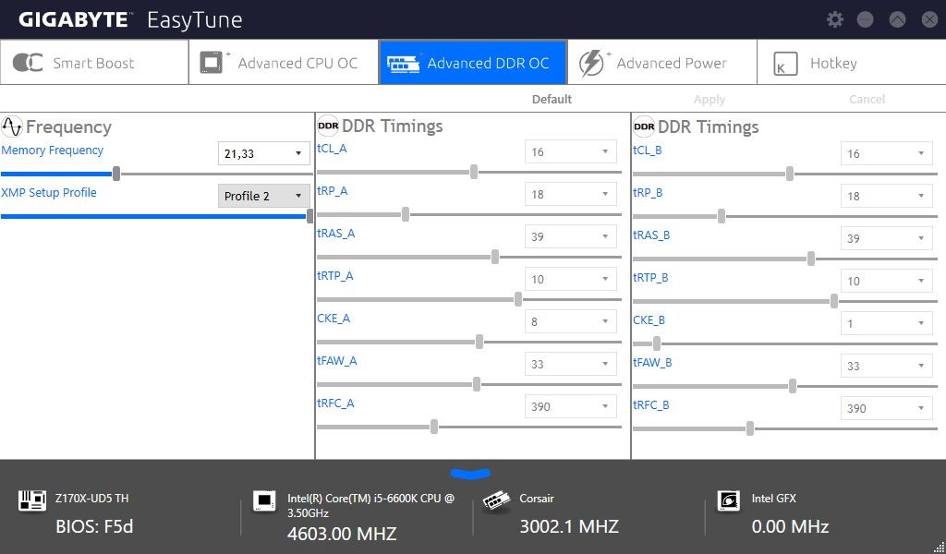
Task: Open the tRFC_B value dropdown
Action: [886, 408]
